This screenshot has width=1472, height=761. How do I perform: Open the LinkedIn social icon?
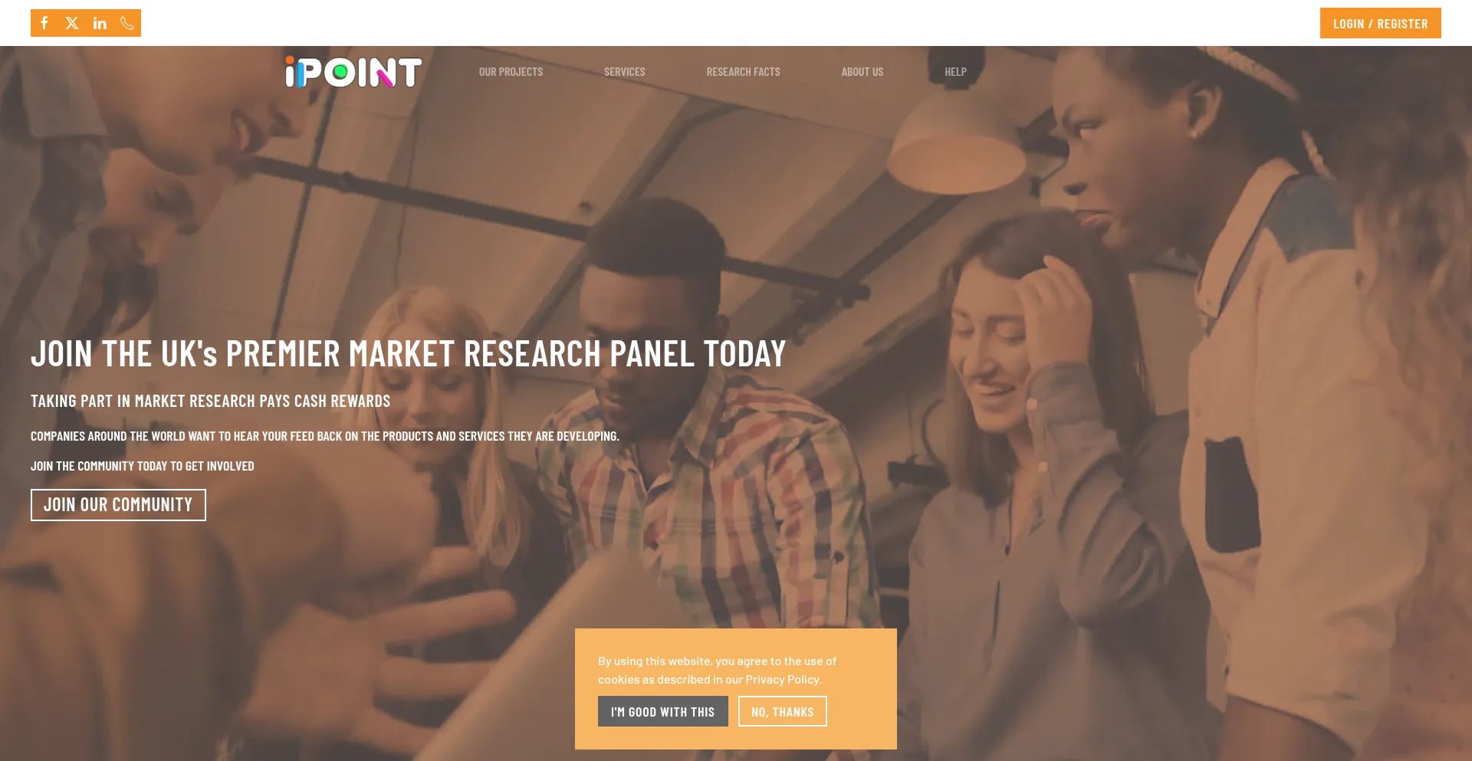[x=100, y=23]
